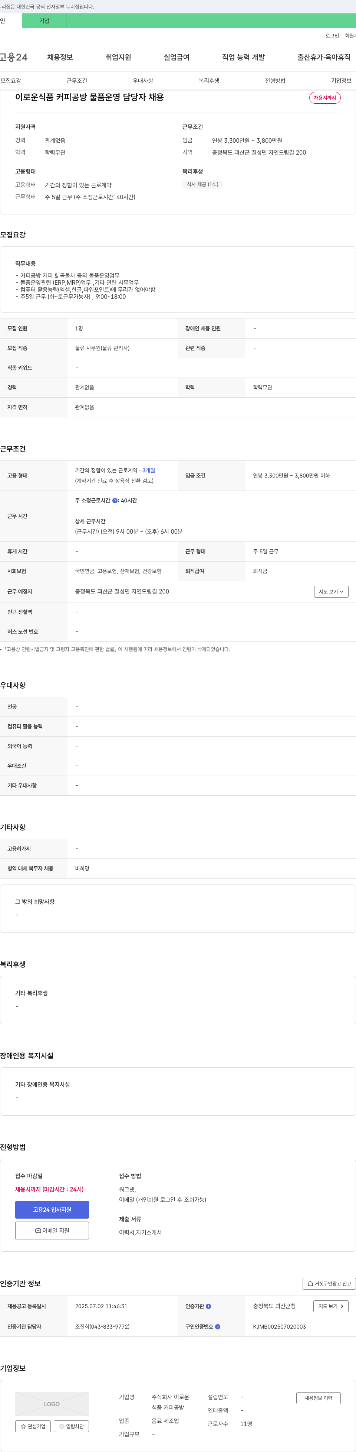The image size is (356, 1452).
Task: Open the 채용정보 menu
Action: pos(60,57)
